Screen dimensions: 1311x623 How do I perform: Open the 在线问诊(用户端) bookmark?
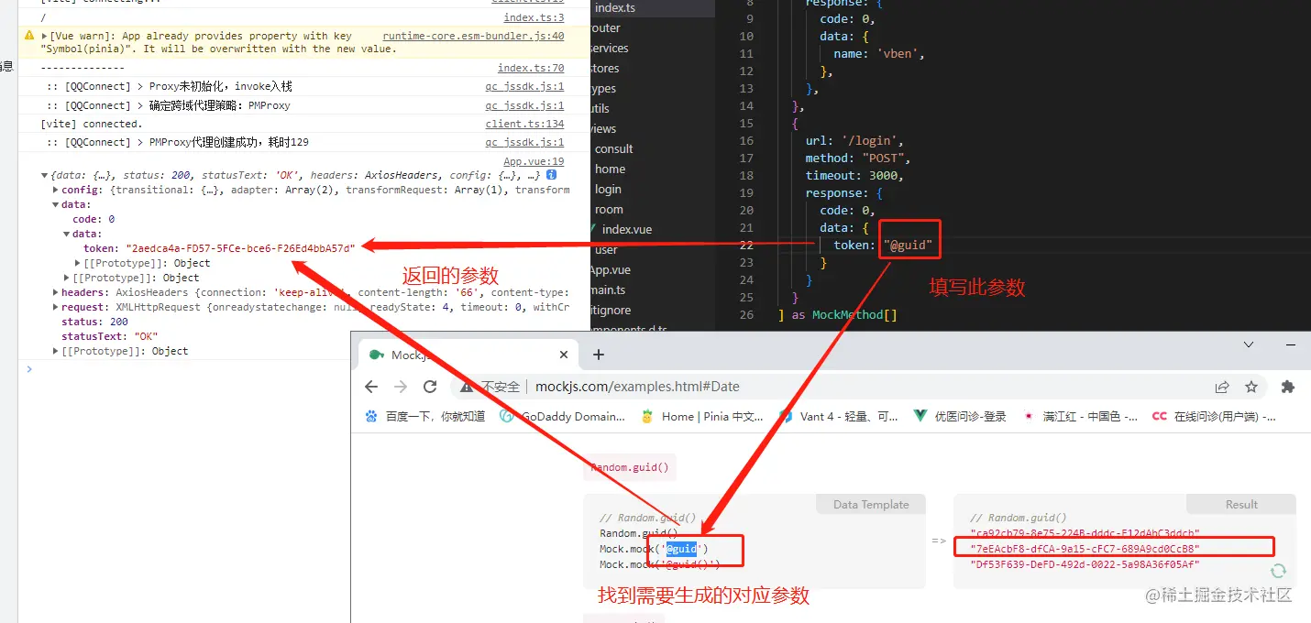coord(1216,416)
